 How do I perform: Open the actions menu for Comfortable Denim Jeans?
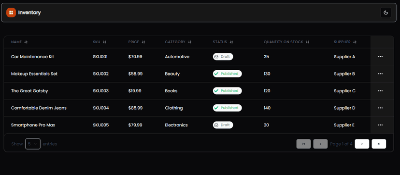click(x=380, y=108)
